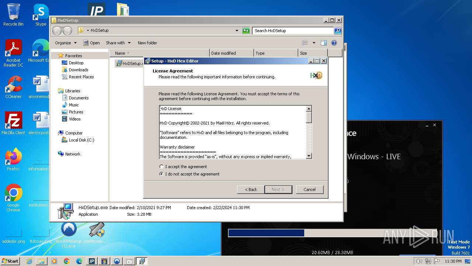Click New folder in Explorer toolbar
The height and width of the screenshot is (266, 472).
(x=147, y=43)
